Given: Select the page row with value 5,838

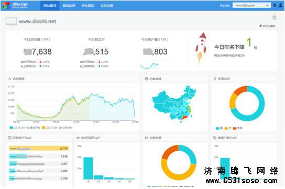Looking at the screenshot, I should point(39,156).
